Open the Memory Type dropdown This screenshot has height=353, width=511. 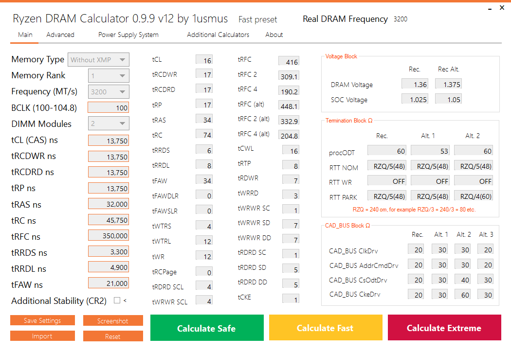(98, 60)
